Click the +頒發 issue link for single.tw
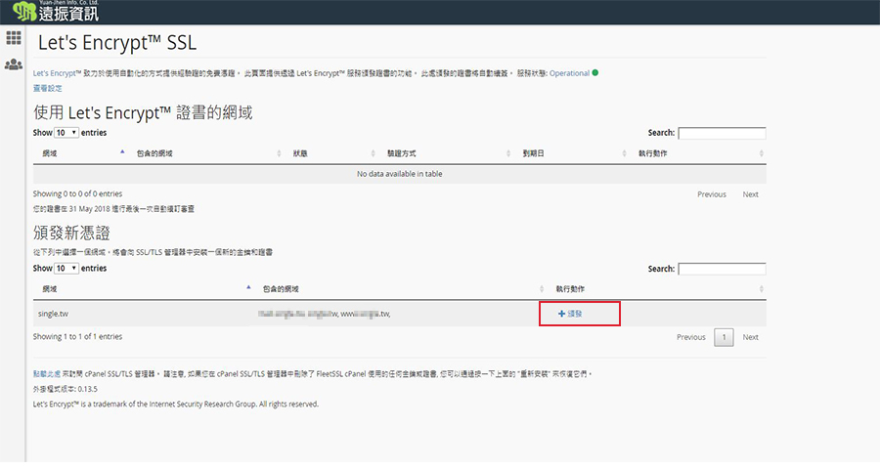Image resolution: width=880 pixels, height=469 pixels. pyautogui.click(x=570, y=314)
